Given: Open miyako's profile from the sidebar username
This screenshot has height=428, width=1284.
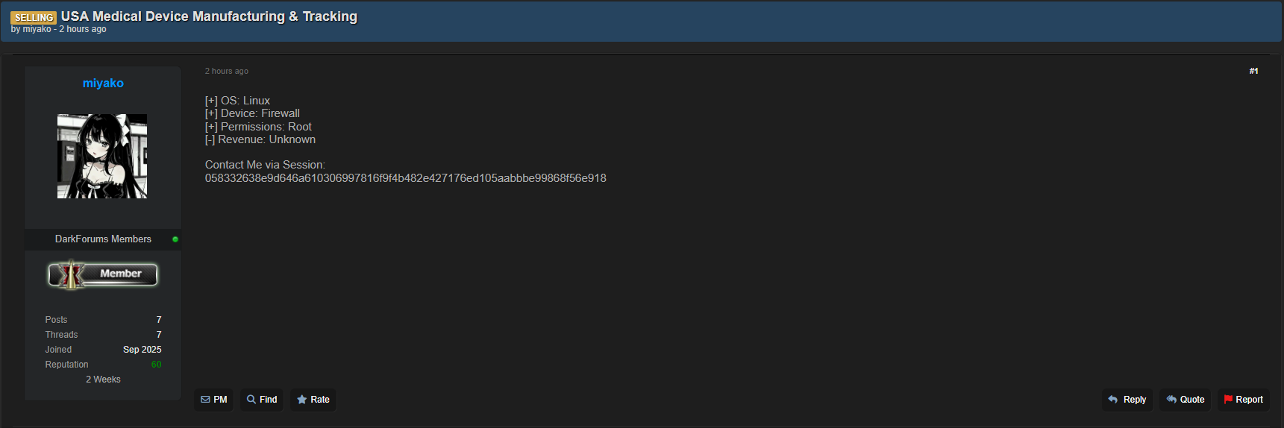Looking at the screenshot, I should 103,84.
